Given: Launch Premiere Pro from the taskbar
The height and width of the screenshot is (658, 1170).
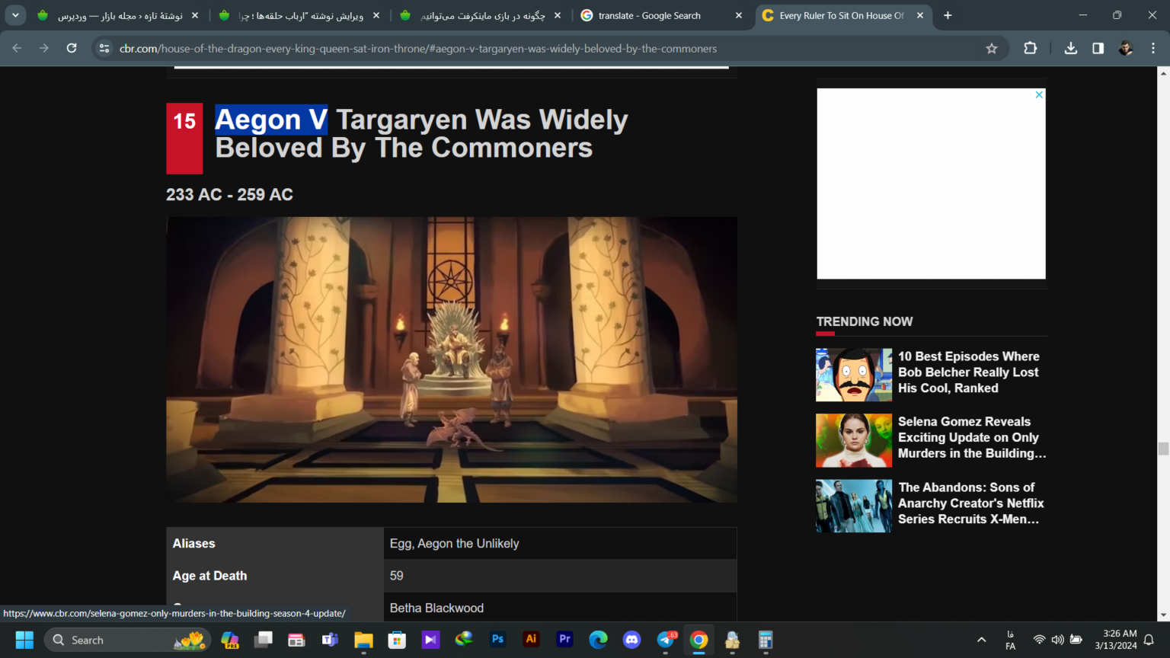Looking at the screenshot, I should [x=565, y=640].
